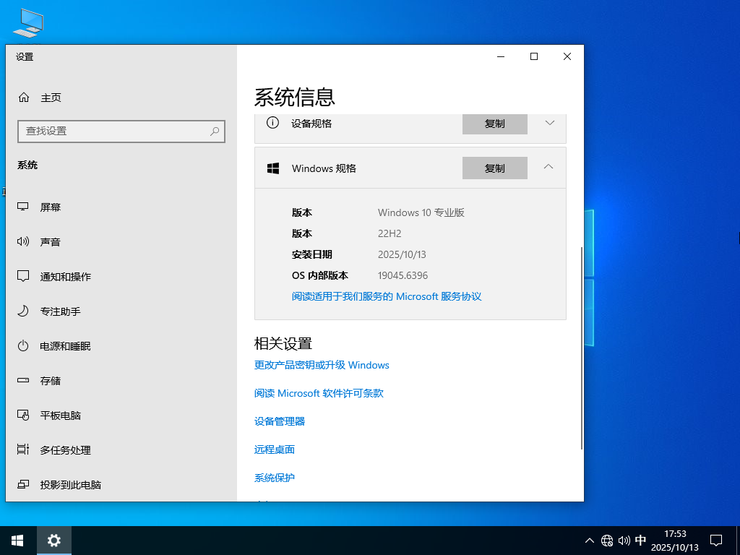Copy the Windows 规格 information
740x555 pixels.
click(494, 168)
